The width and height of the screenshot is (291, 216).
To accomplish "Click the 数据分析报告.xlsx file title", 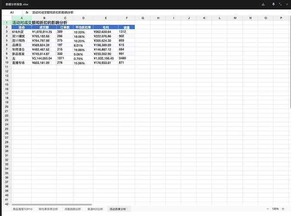I will [17, 4].
